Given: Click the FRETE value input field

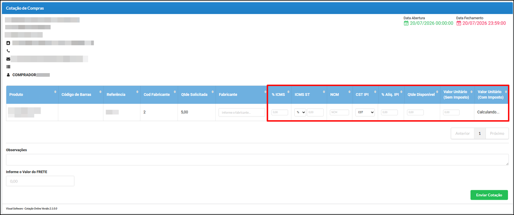Looking at the screenshot, I should (40, 181).
